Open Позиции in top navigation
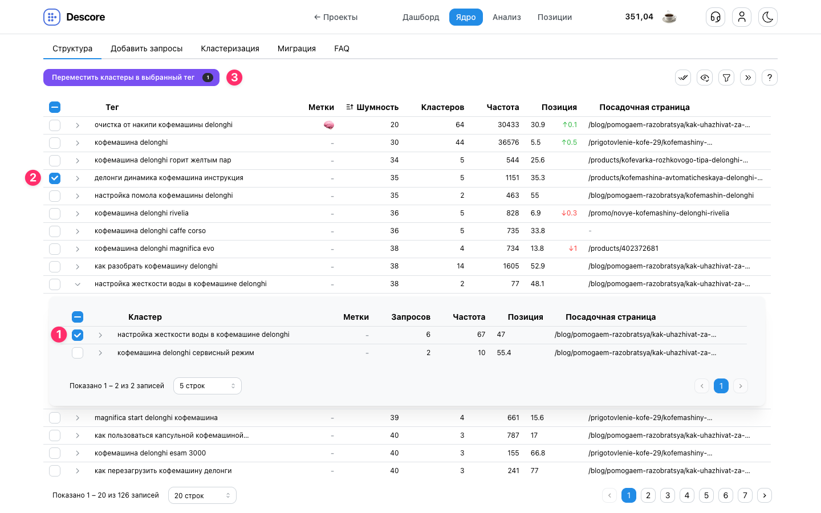 click(555, 17)
